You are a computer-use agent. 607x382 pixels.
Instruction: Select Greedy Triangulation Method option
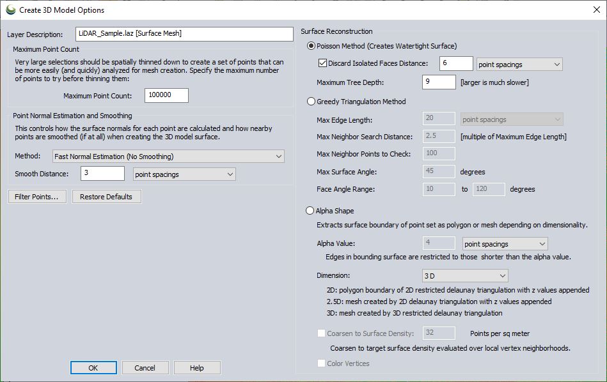312,101
